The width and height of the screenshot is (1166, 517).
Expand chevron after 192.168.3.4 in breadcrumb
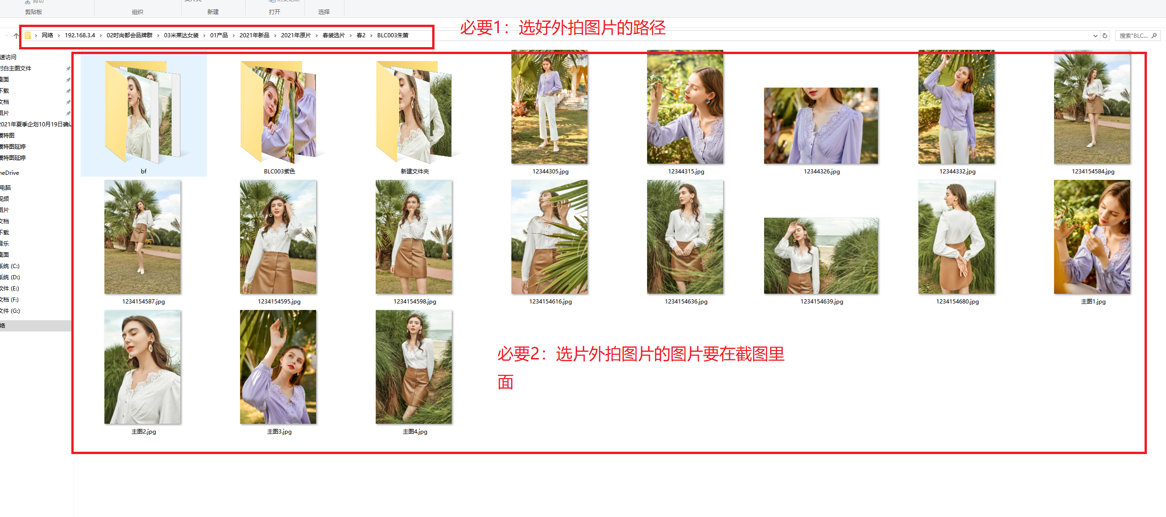pyautogui.click(x=101, y=35)
